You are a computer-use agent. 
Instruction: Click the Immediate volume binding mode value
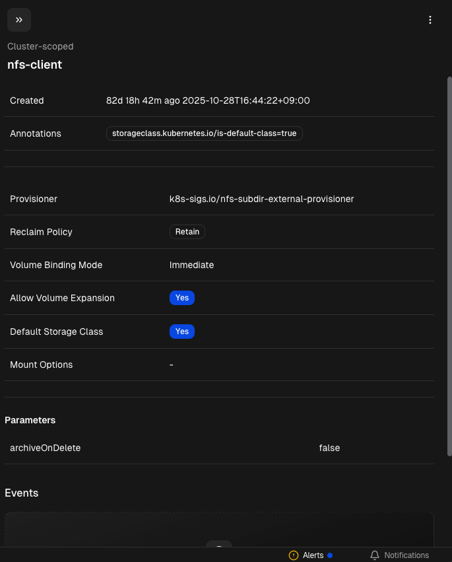[191, 265]
